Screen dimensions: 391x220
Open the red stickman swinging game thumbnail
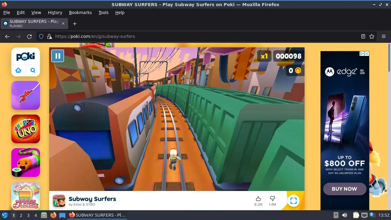point(26,95)
